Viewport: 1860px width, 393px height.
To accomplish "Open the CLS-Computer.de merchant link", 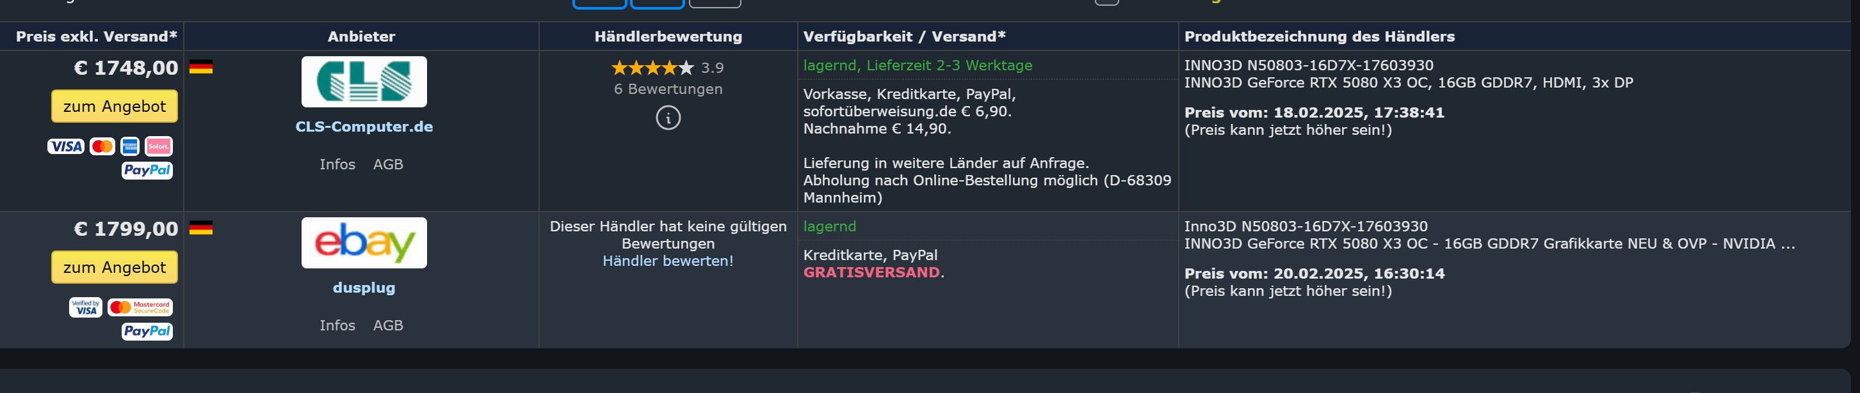I will [x=364, y=126].
